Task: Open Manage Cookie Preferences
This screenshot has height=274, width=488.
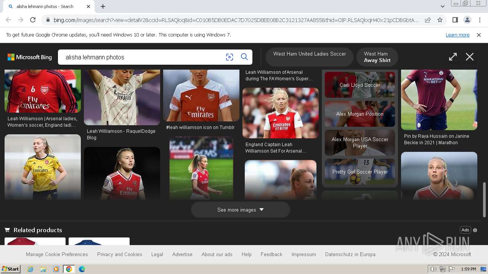Action: 57,255
